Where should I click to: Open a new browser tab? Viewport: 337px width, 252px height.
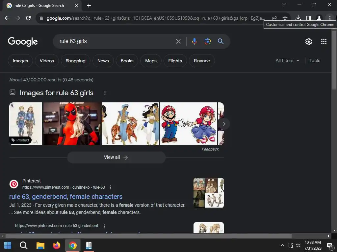pos(89,6)
